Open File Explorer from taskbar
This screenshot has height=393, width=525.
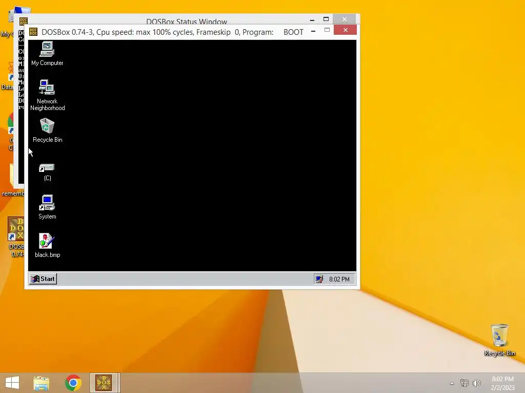(42, 383)
